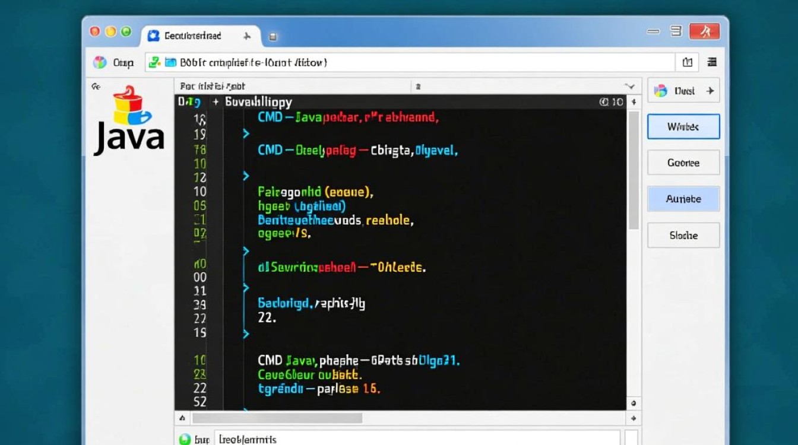Click the Winbec button in right sidebar
This screenshot has height=445, width=798.
click(x=683, y=127)
